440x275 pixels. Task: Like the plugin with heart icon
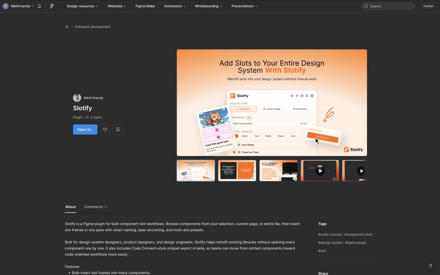[105, 129]
